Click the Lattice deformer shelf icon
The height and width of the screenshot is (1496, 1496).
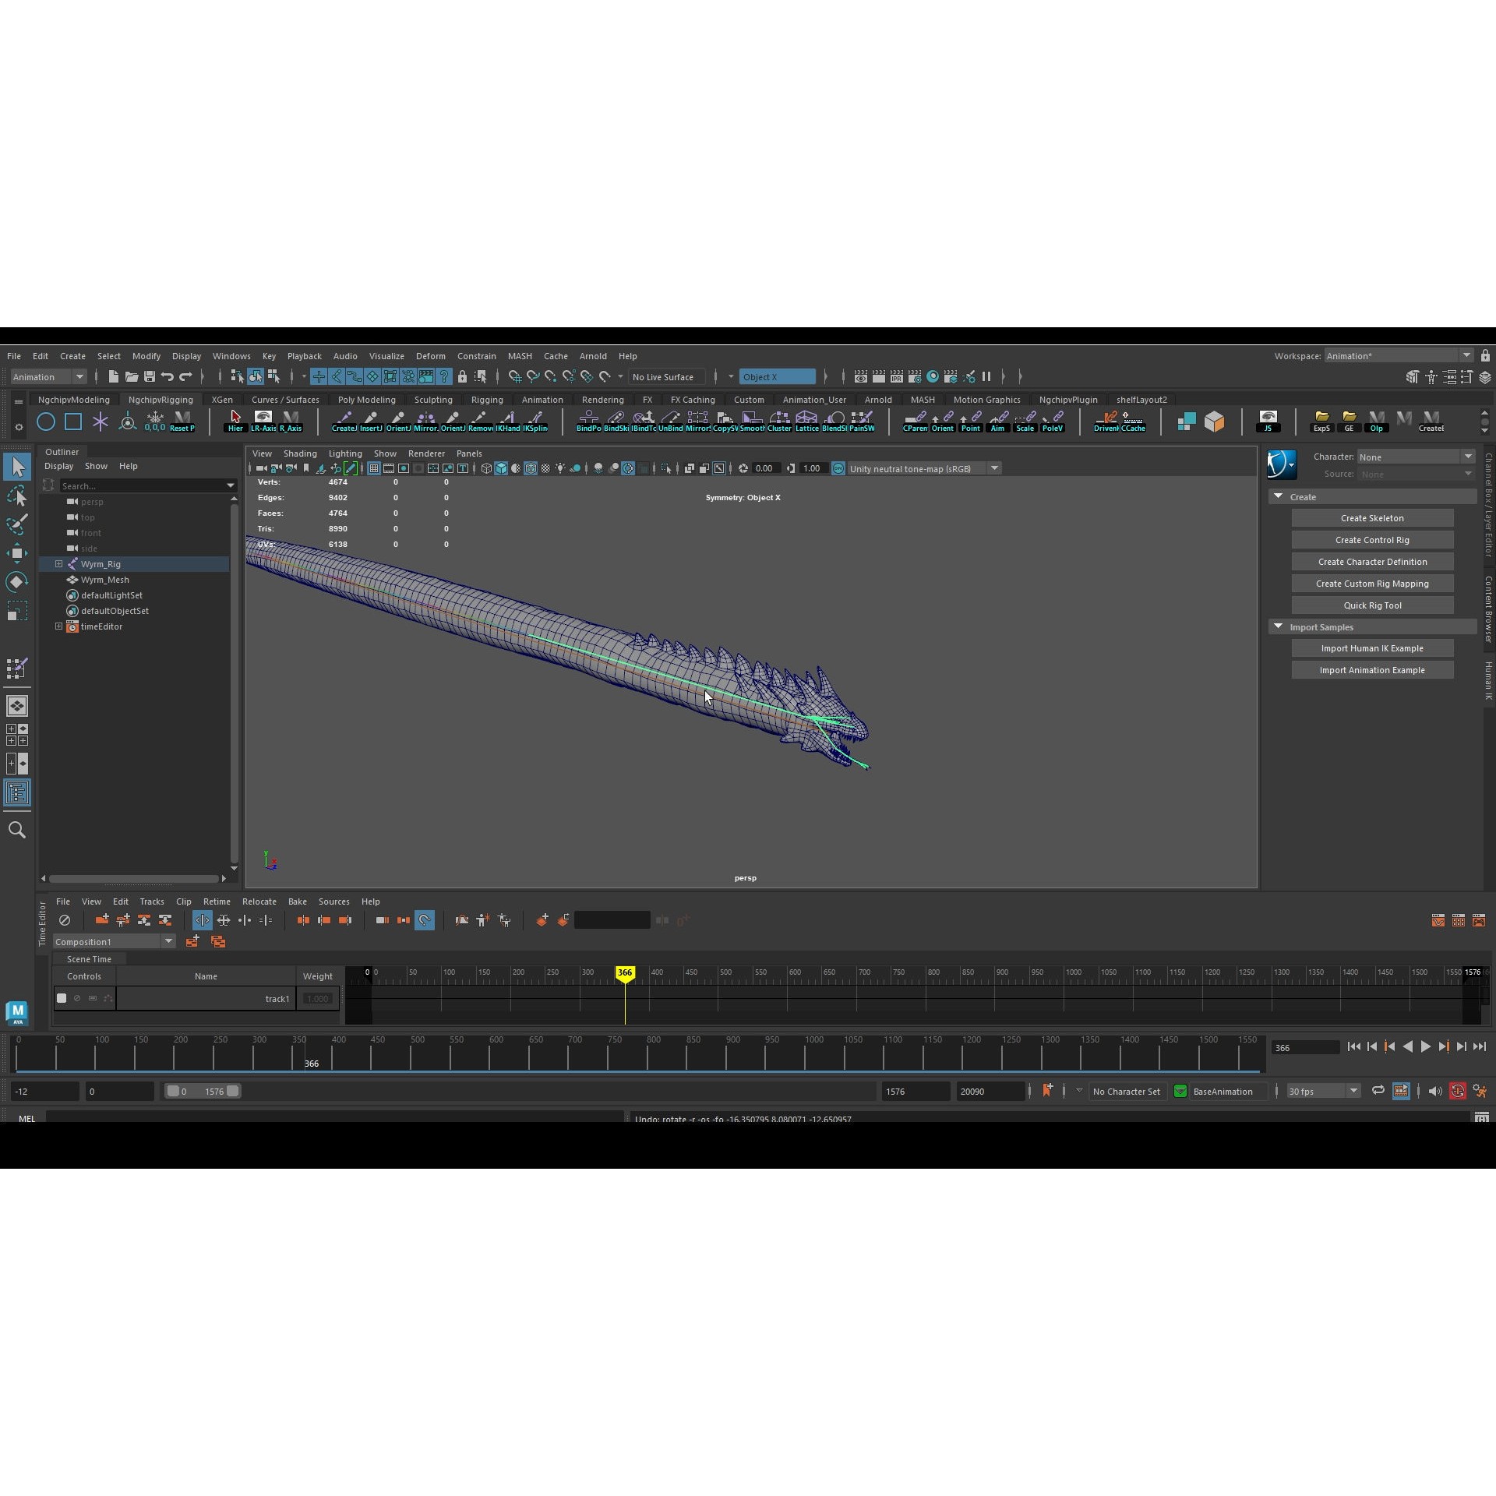point(806,421)
